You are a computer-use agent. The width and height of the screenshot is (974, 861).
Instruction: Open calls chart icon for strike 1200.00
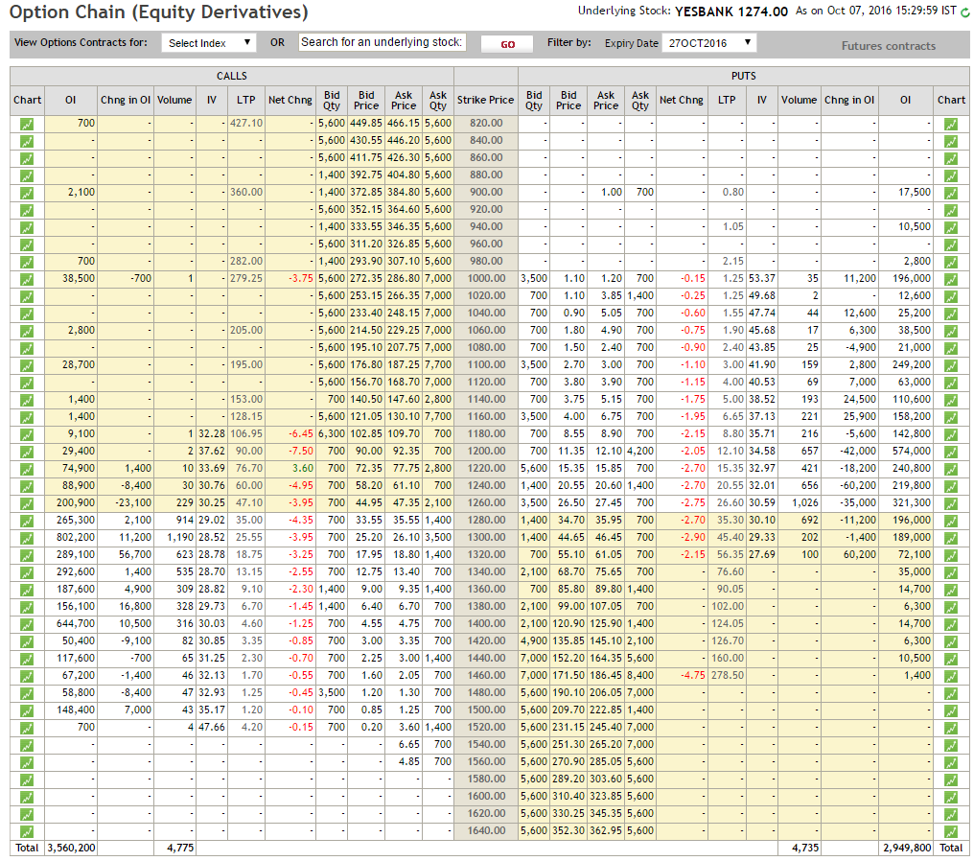tap(27, 452)
